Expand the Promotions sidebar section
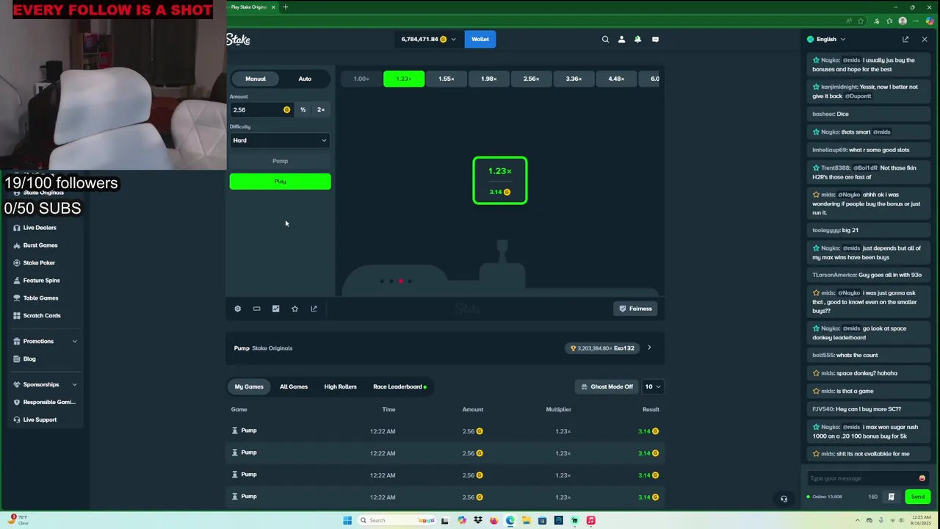Screen dimensions: 940x529 [x=44, y=341]
